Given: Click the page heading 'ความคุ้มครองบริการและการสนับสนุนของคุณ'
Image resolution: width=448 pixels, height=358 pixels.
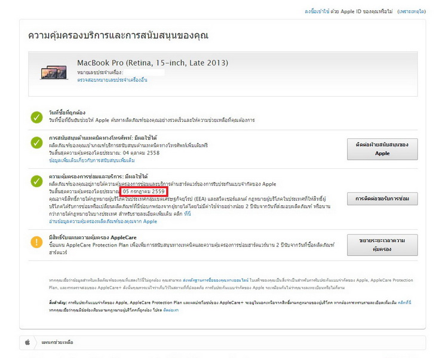Looking at the screenshot, I should point(118,35).
